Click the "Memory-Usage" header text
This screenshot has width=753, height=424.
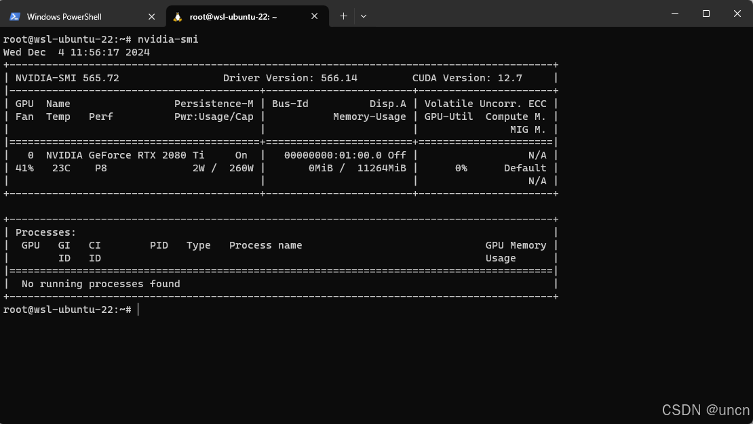[x=369, y=117]
